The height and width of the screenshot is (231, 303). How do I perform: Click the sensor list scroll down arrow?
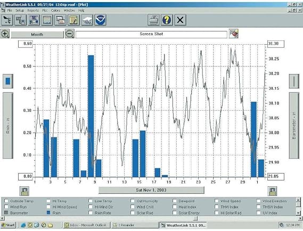coord(298,213)
